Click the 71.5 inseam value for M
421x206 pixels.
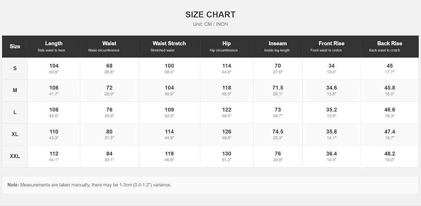coord(277,88)
